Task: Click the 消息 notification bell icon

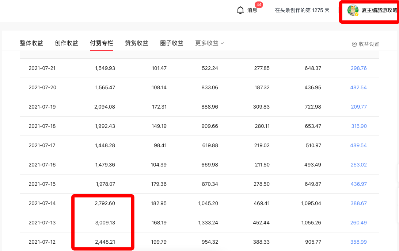Action: point(240,10)
